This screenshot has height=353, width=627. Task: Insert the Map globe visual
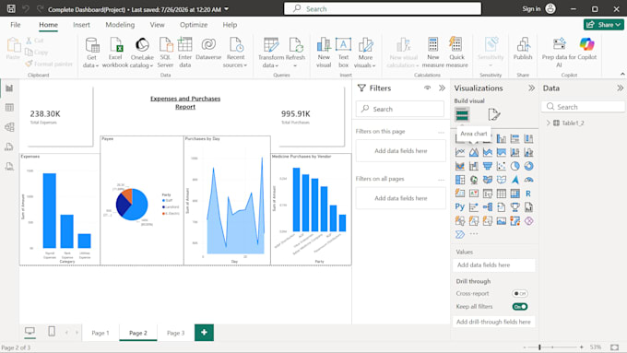click(x=474, y=180)
